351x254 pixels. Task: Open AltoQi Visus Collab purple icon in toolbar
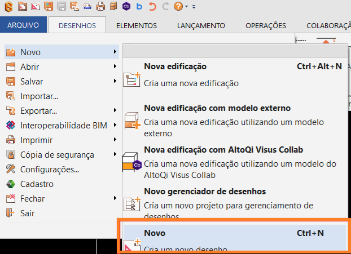point(126,7)
